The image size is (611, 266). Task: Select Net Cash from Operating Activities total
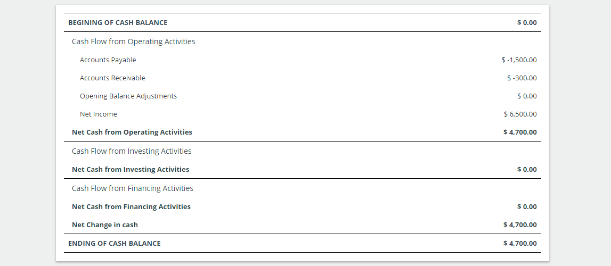tap(132, 132)
